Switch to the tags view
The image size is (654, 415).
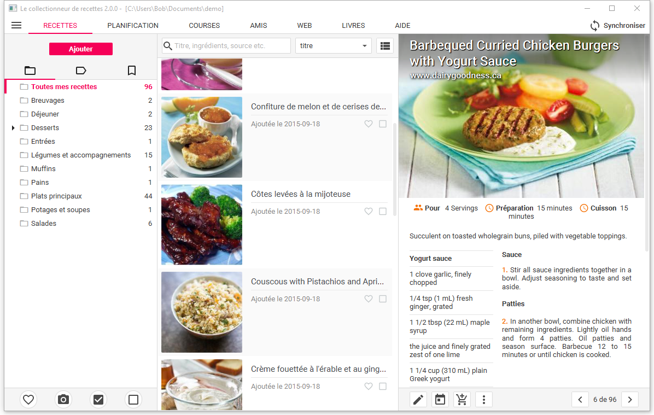[81, 71]
